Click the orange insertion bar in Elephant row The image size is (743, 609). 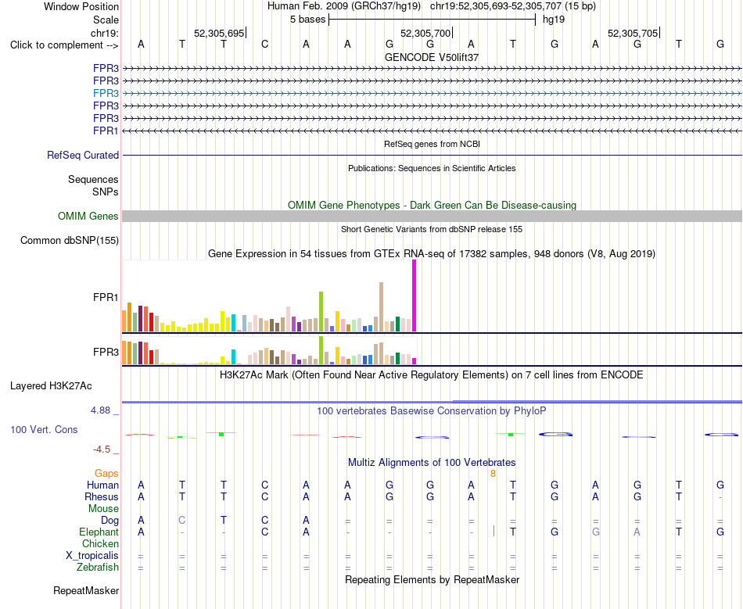tap(494, 531)
